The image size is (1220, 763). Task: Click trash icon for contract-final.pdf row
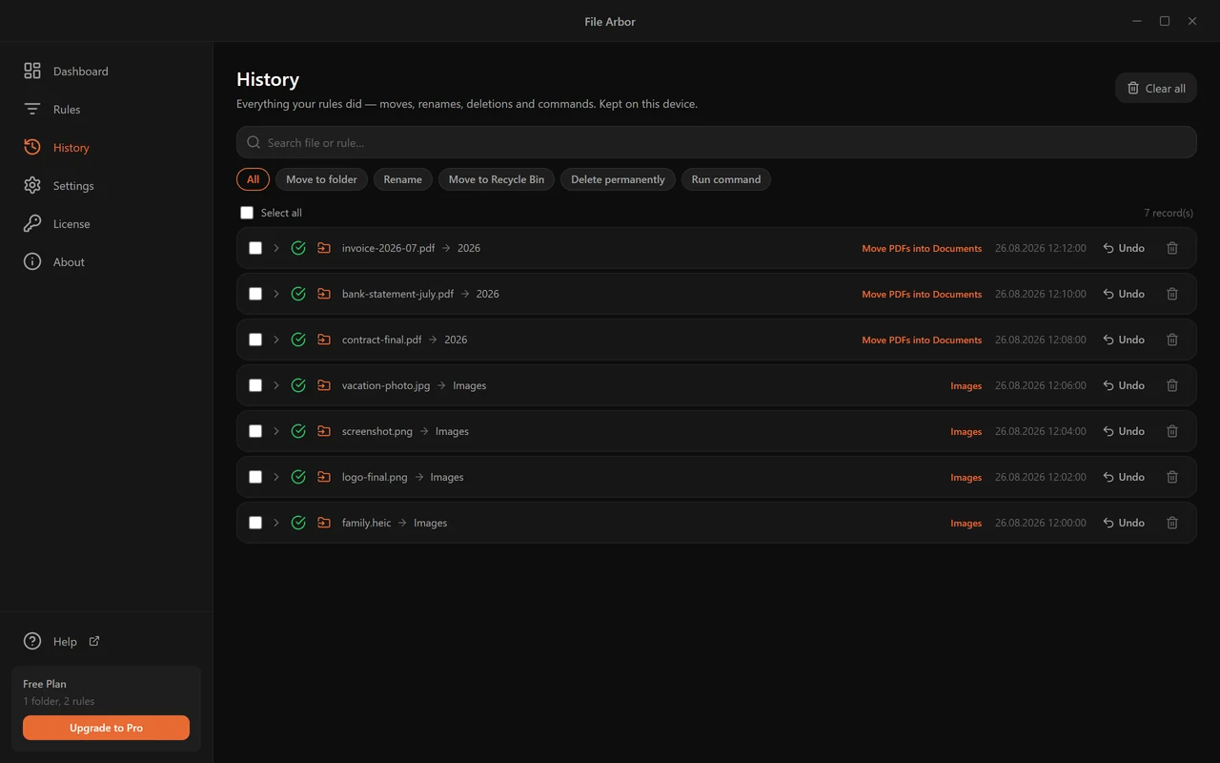(1172, 340)
